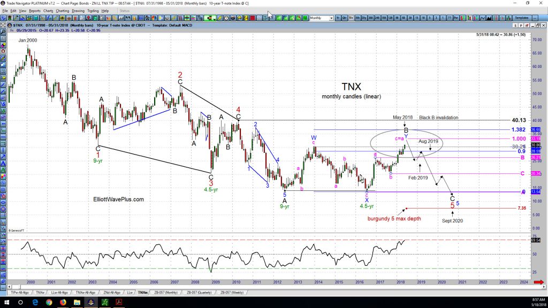This screenshot has height=308, width=548.
Task: Click the S button in chart header
Action: (515, 26)
